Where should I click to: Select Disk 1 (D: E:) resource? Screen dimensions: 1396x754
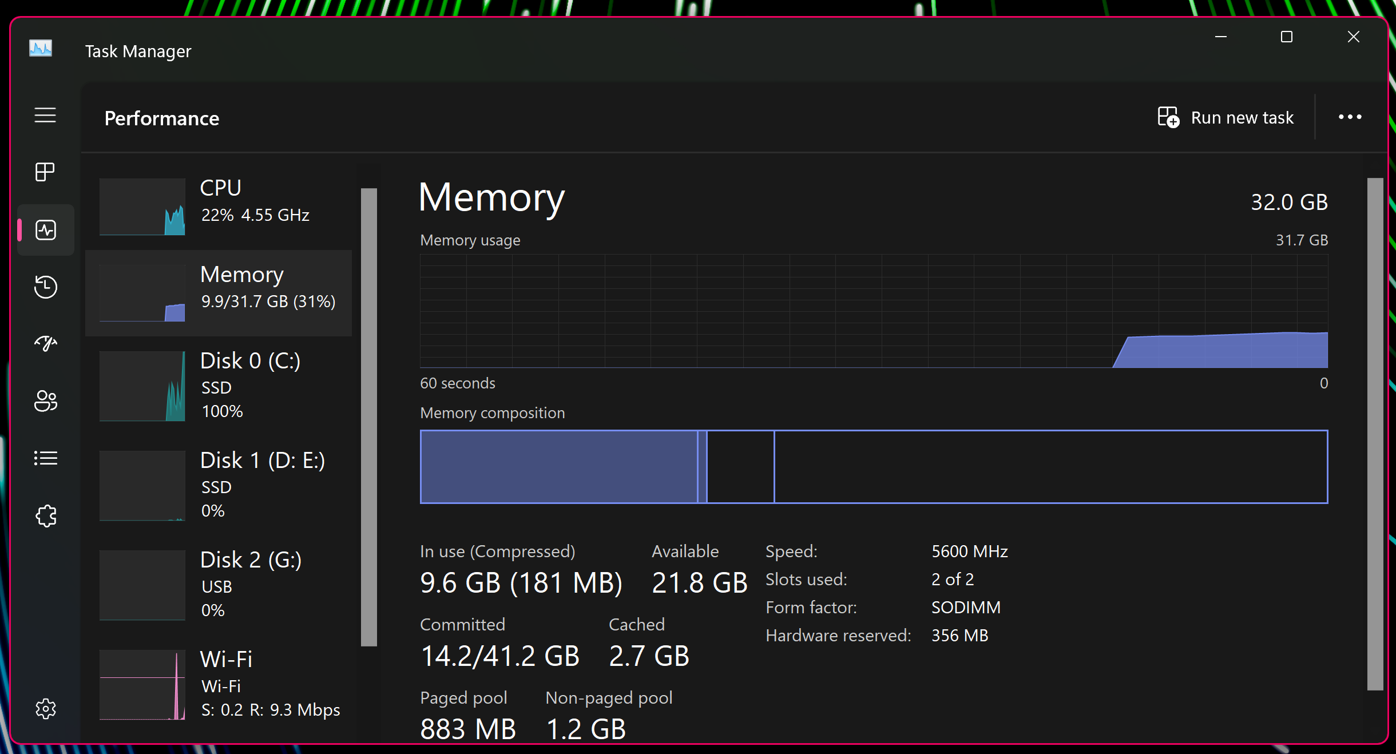219,485
